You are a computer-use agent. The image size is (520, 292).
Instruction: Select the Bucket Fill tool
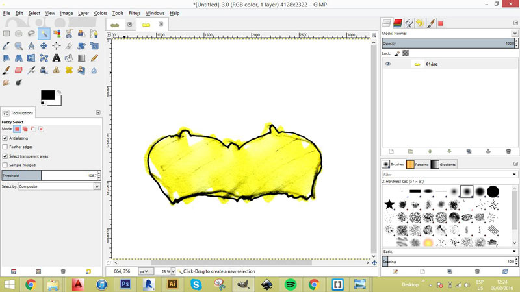click(69, 58)
